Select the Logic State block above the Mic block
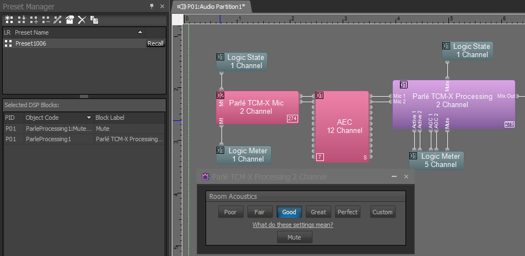The width and height of the screenshot is (525, 256). (x=242, y=62)
